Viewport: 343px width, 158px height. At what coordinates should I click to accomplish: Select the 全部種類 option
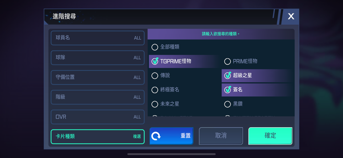pos(155,47)
